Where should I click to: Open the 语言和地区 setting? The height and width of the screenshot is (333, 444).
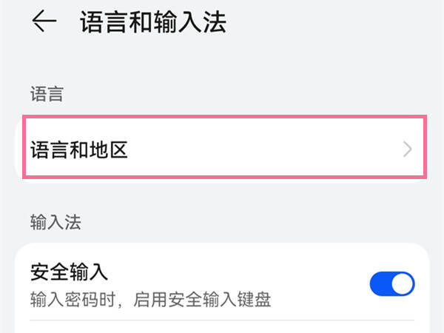tap(224, 147)
